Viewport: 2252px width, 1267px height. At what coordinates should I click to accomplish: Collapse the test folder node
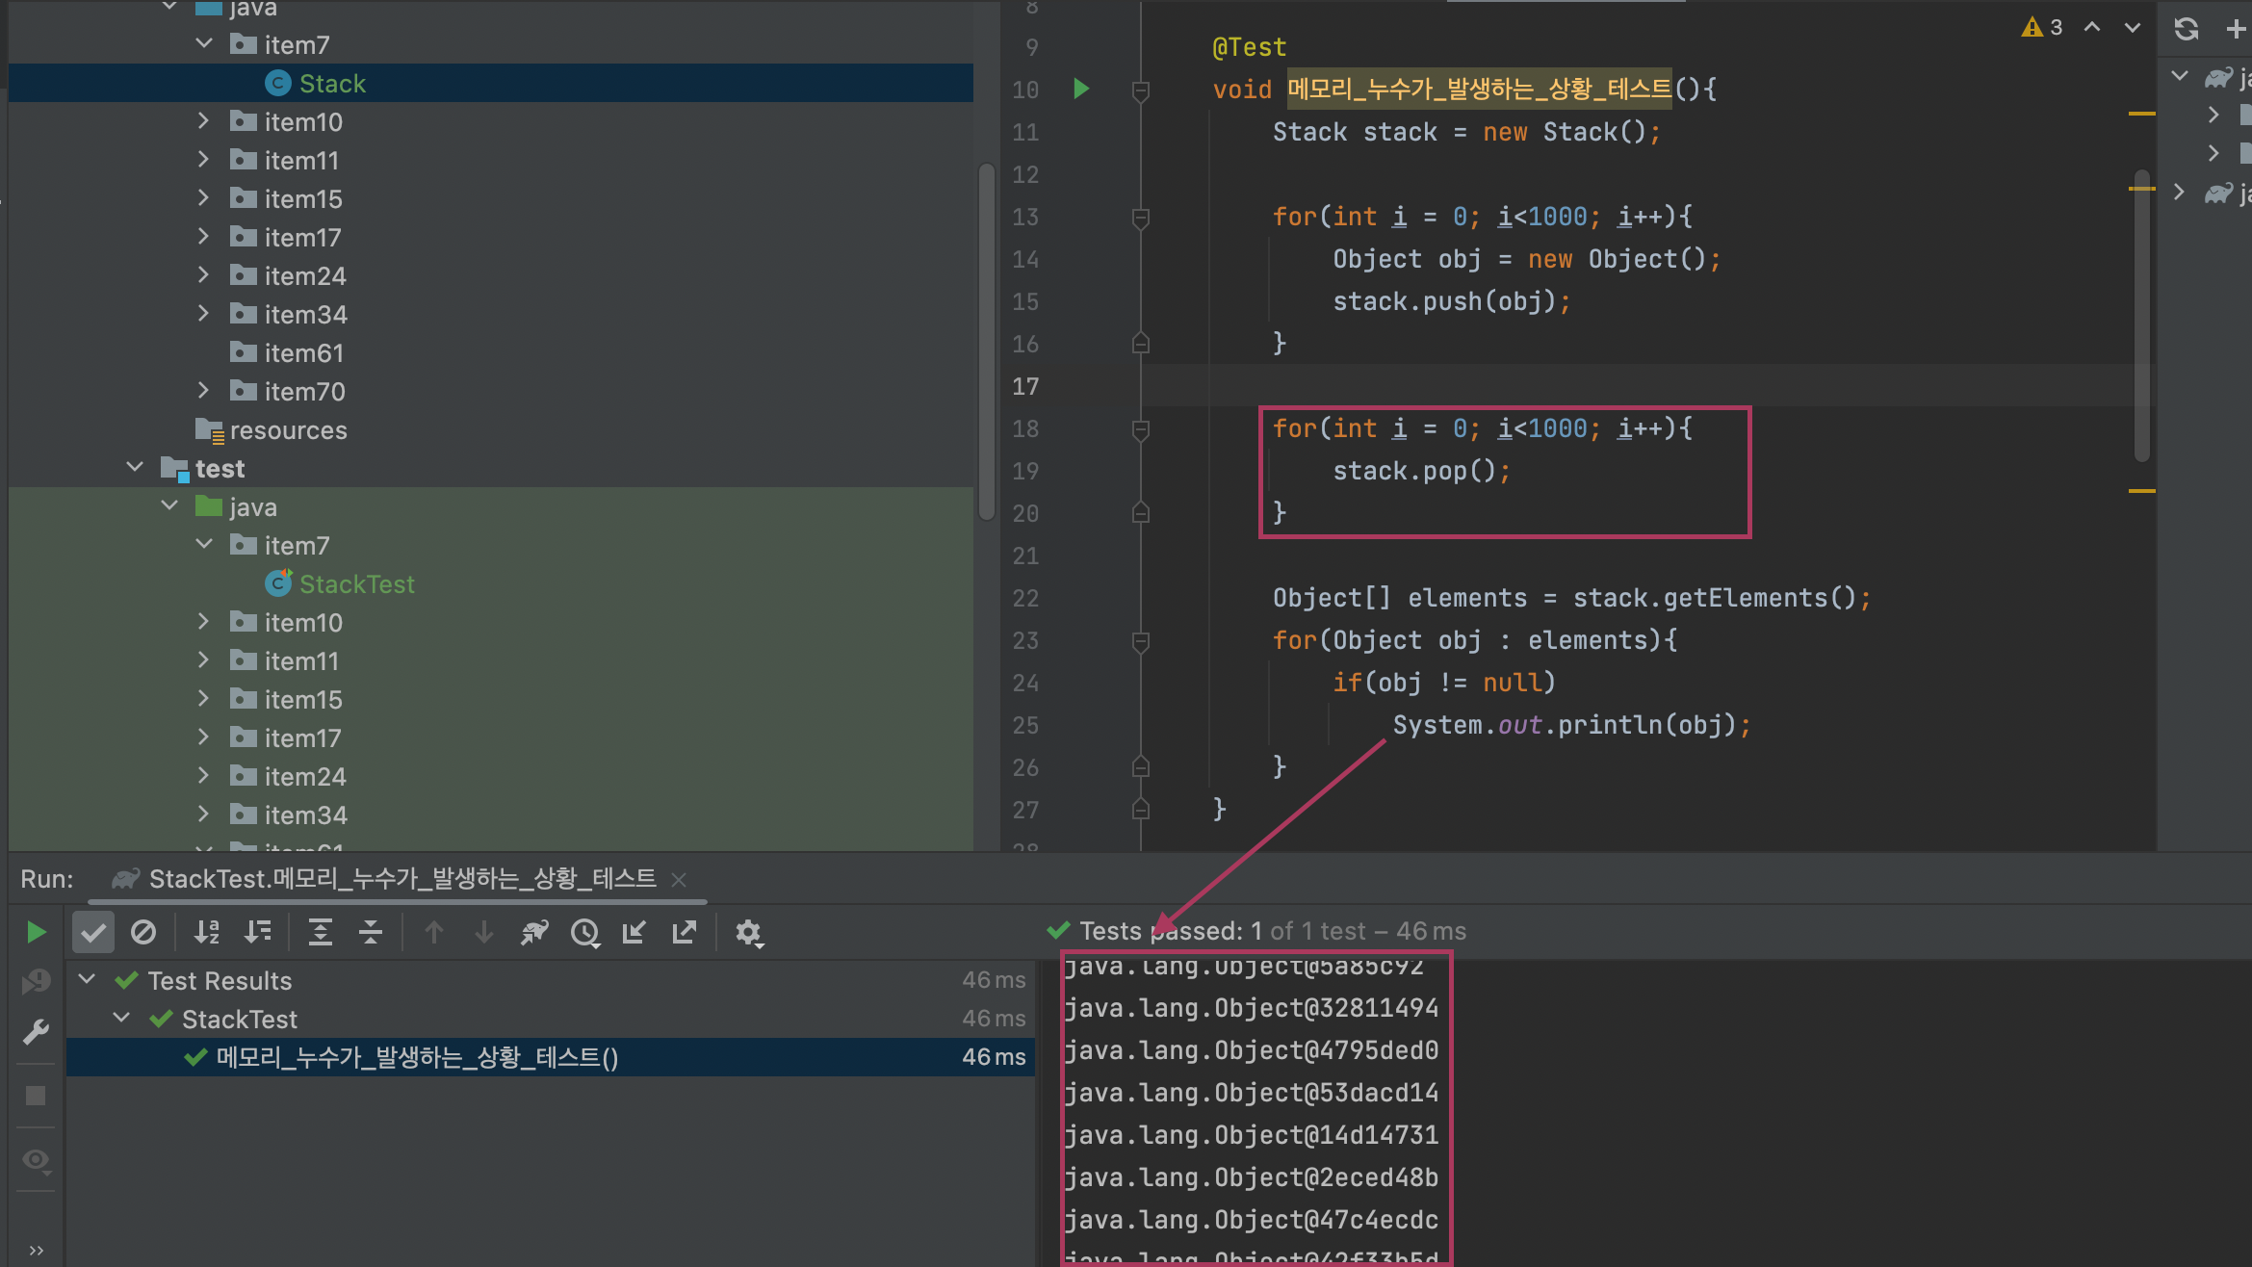coord(135,468)
